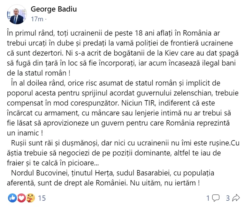Image resolution: width=244 pixels, height=207 pixels.
Task: Open George Badiu's profile picture
Action: point(17,14)
